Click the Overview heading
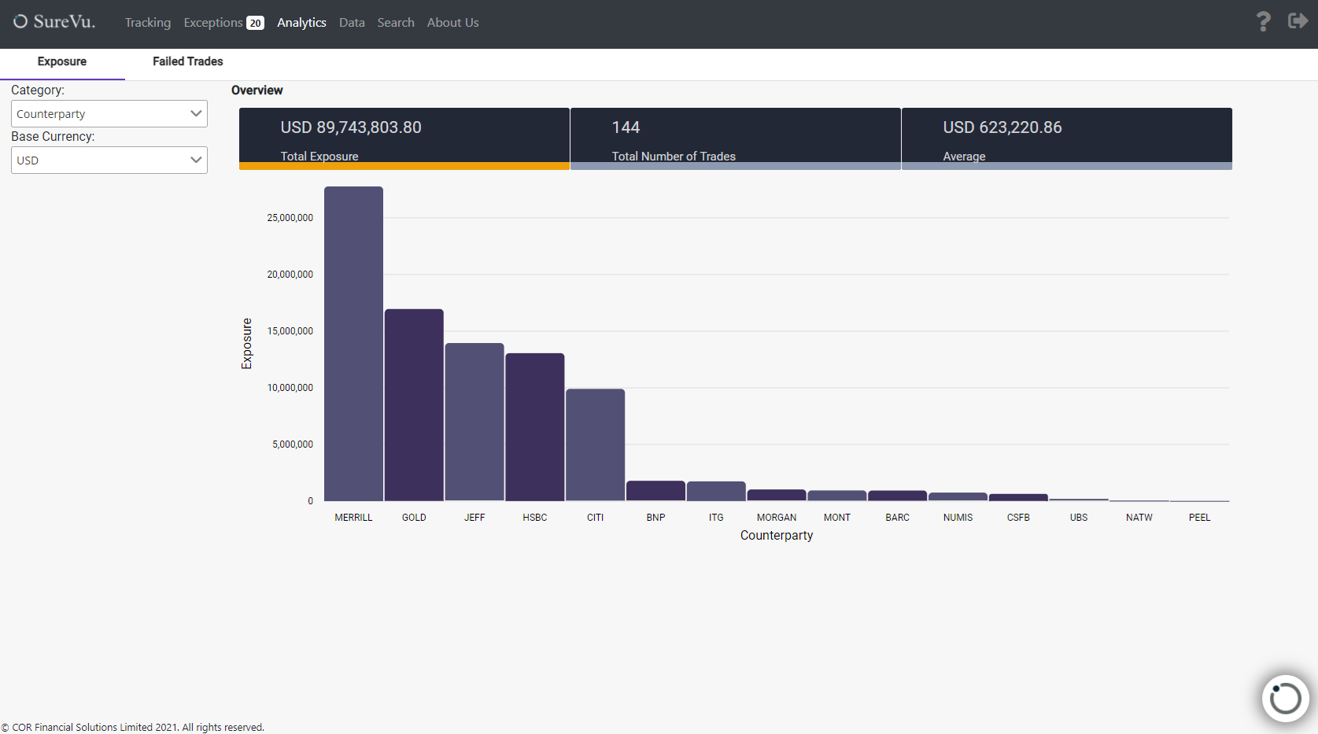The height and width of the screenshot is (734, 1318). (x=257, y=90)
